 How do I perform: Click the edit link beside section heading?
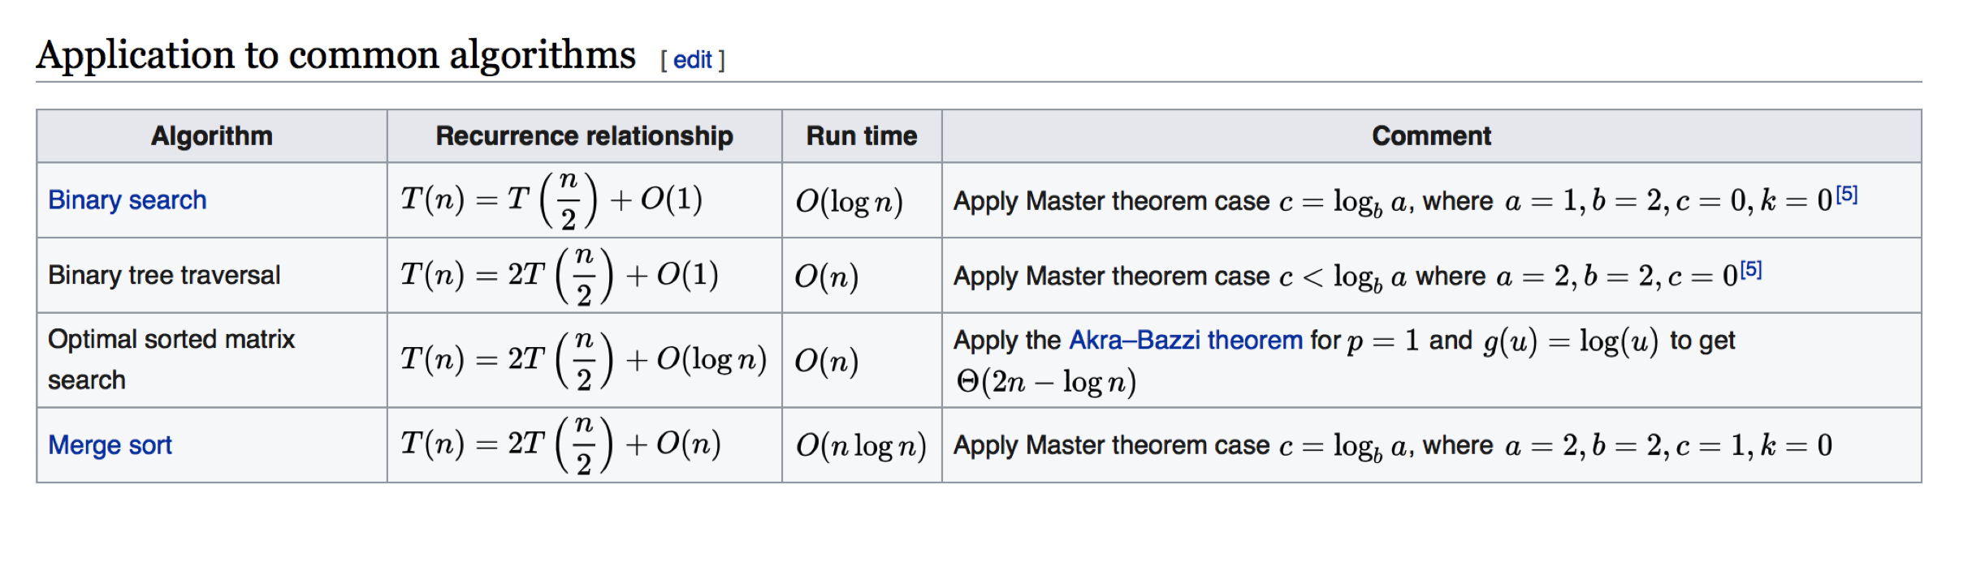(692, 60)
